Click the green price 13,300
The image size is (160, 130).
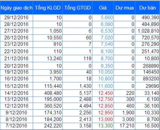(105, 126)
